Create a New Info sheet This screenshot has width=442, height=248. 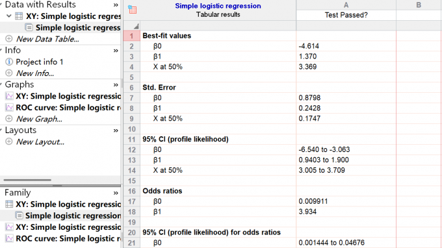35,73
